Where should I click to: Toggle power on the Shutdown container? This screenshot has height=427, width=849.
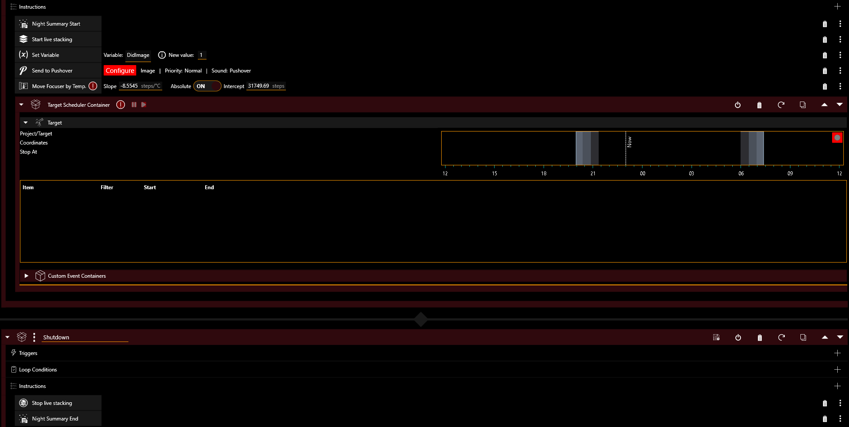click(x=738, y=337)
